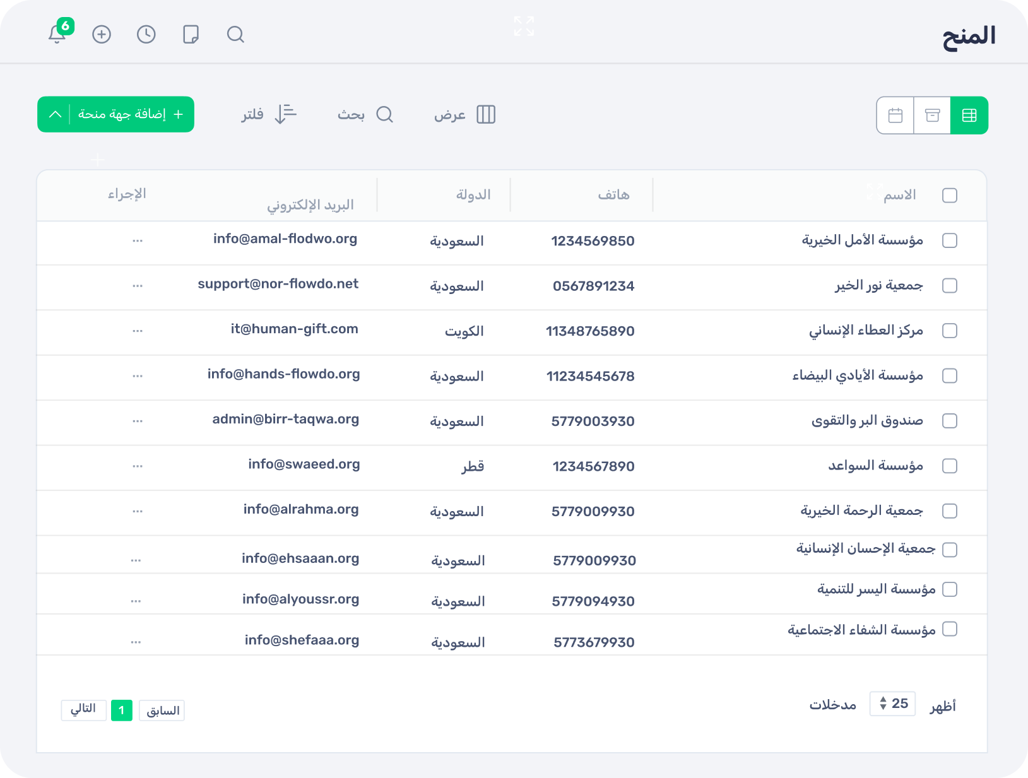Open the فلتر filter option
The width and height of the screenshot is (1028, 778).
[269, 115]
